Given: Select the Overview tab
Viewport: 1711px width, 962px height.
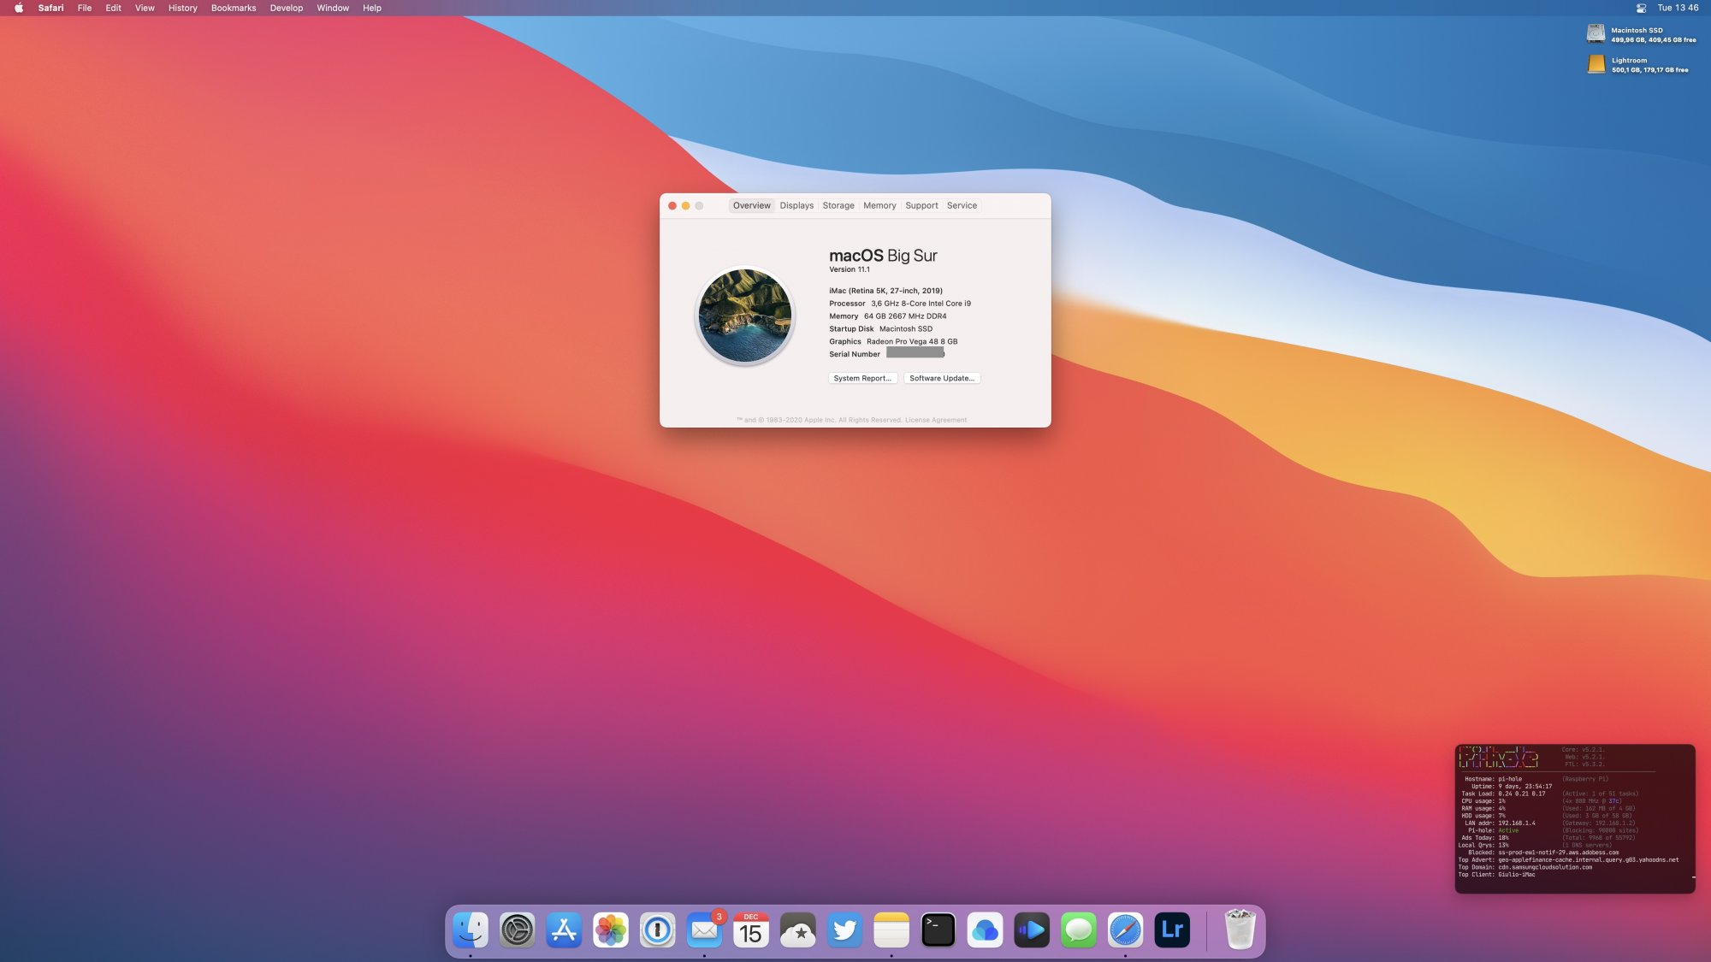Looking at the screenshot, I should click(751, 205).
